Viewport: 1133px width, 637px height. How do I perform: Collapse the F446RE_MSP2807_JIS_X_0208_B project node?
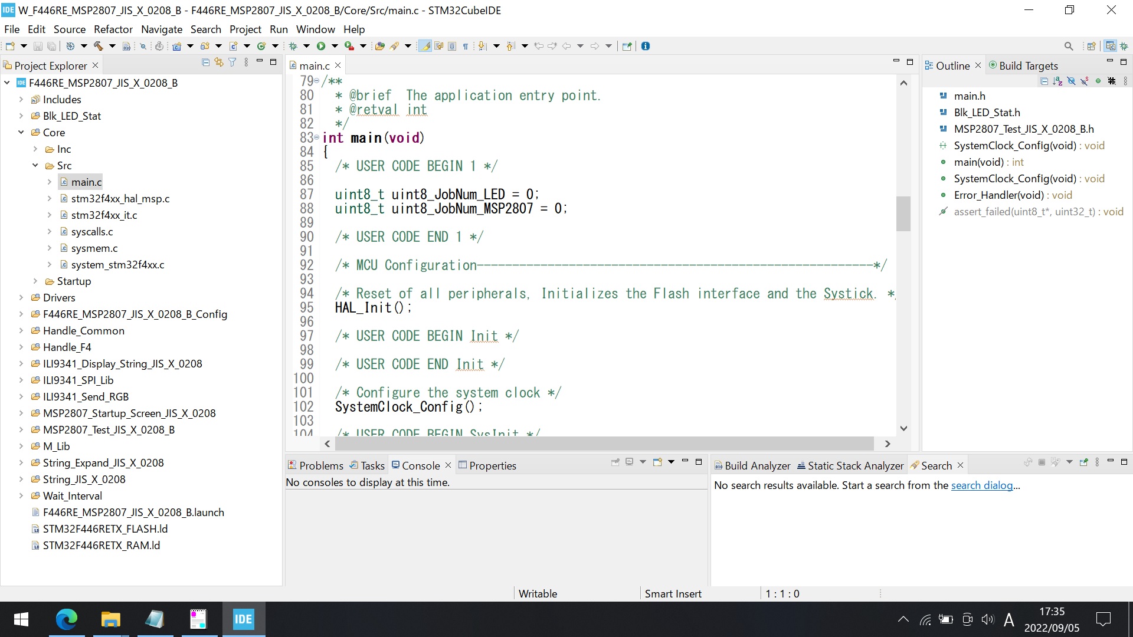pyautogui.click(x=7, y=83)
